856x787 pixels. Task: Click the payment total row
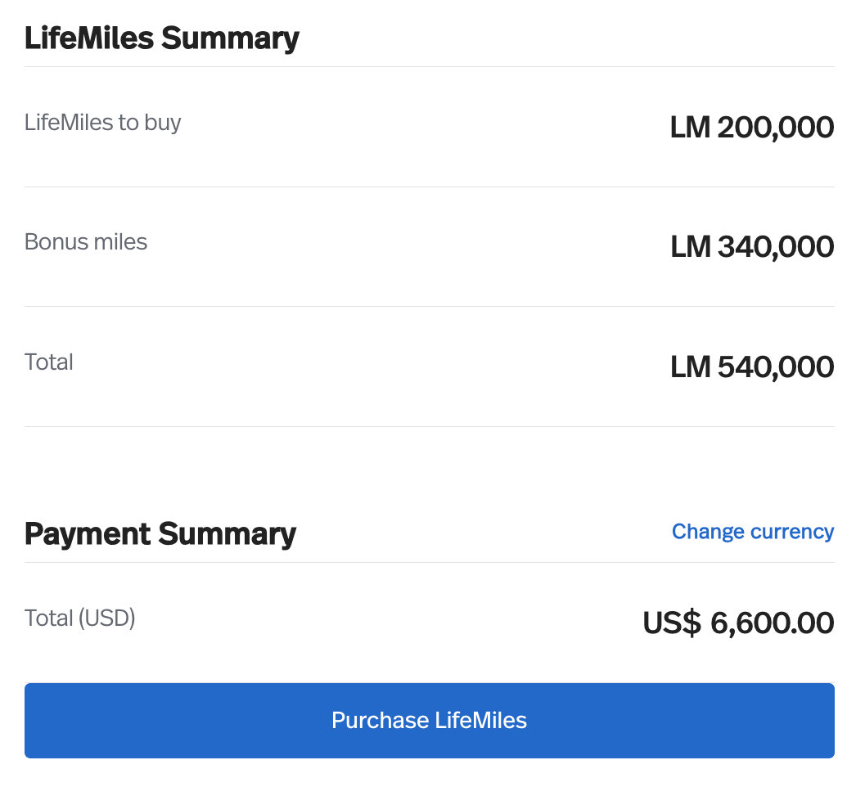429,620
